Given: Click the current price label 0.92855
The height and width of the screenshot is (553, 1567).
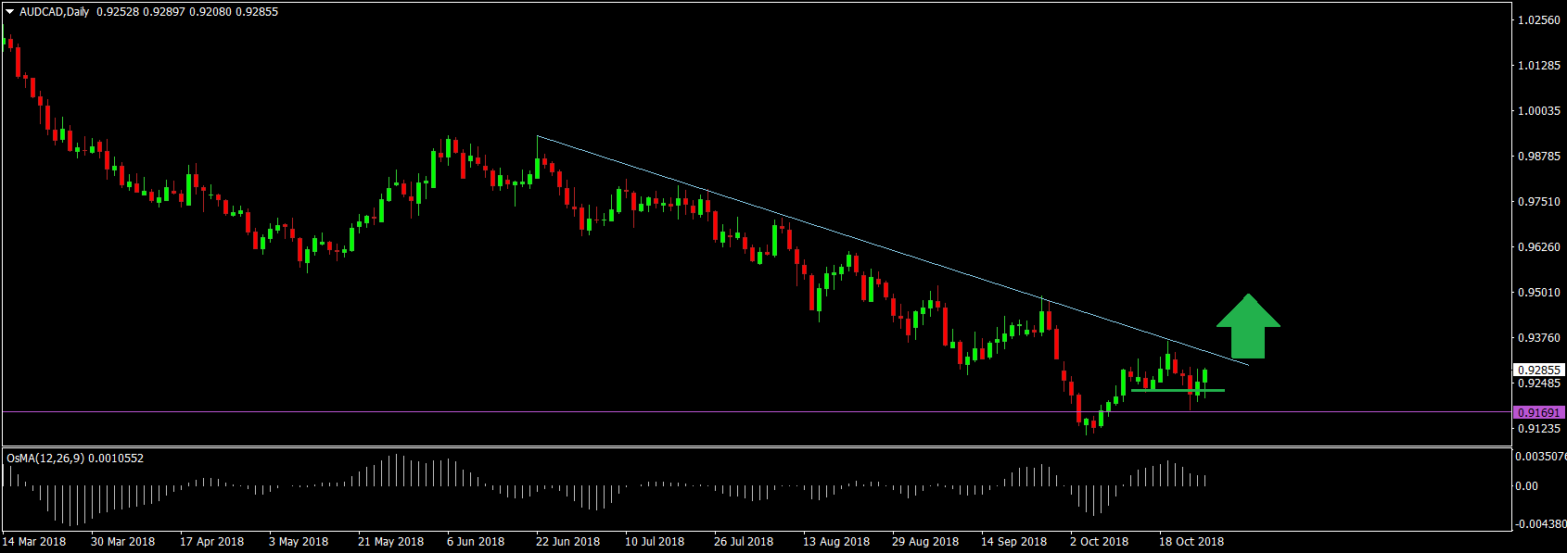Looking at the screenshot, I should tap(1539, 370).
